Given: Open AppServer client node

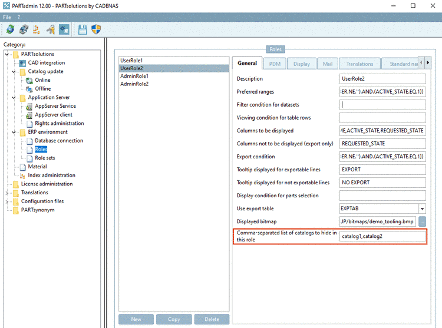Looking at the screenshot, I should pos(54,115).
